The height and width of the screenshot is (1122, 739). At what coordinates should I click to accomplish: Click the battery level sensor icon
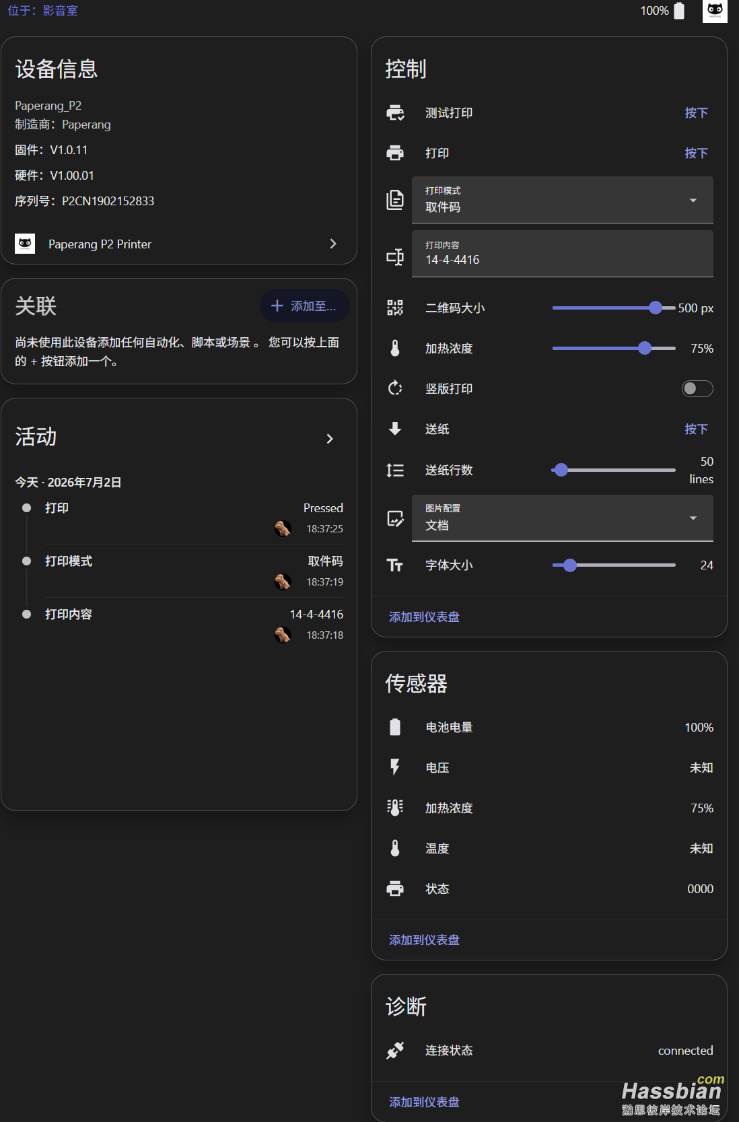pyautogui.click(x=395, y=727)
